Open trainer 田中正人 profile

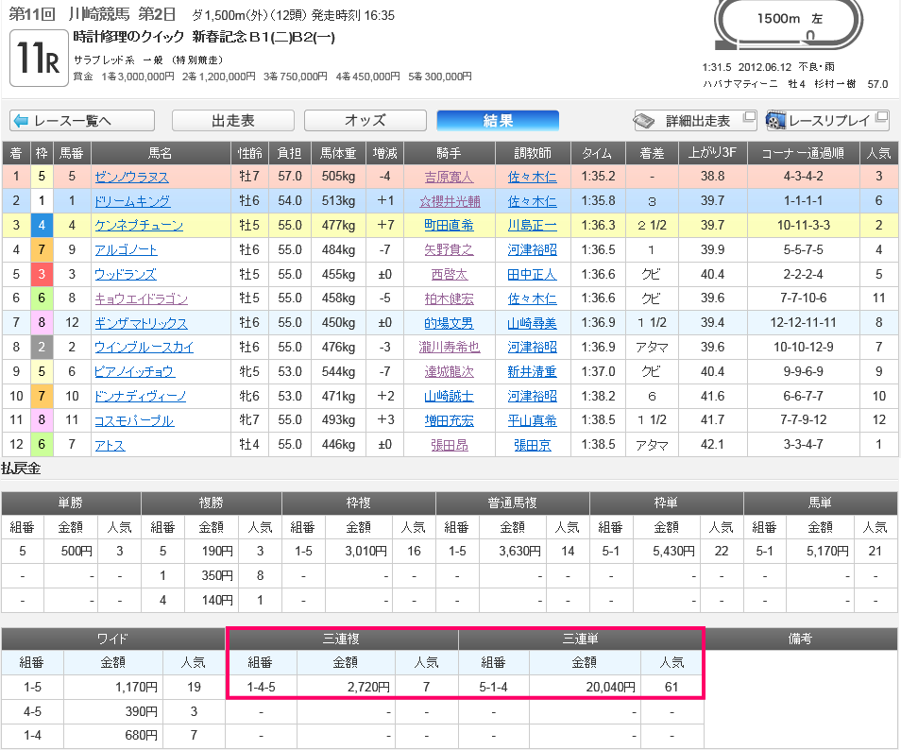pyautogui.click(x=532, y=275)
